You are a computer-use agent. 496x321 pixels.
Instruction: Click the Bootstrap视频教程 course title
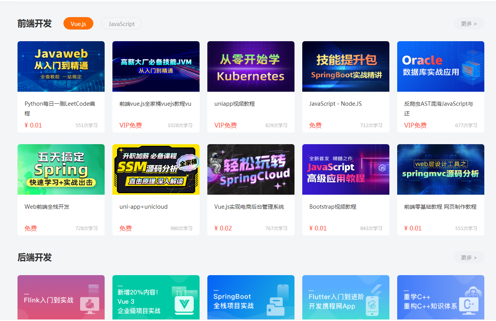(x=333, y=207)
